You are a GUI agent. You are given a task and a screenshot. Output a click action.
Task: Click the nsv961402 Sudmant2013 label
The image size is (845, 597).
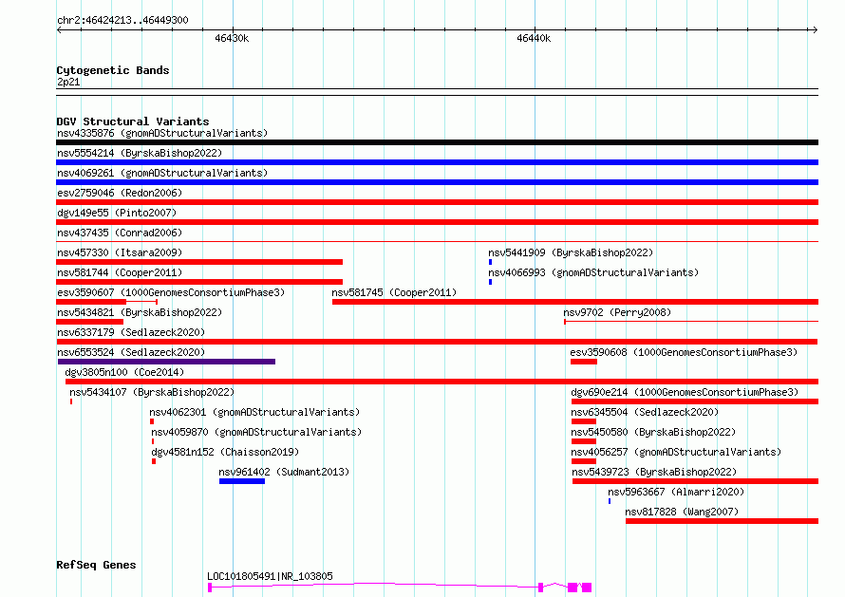click(x=284, y=472)
